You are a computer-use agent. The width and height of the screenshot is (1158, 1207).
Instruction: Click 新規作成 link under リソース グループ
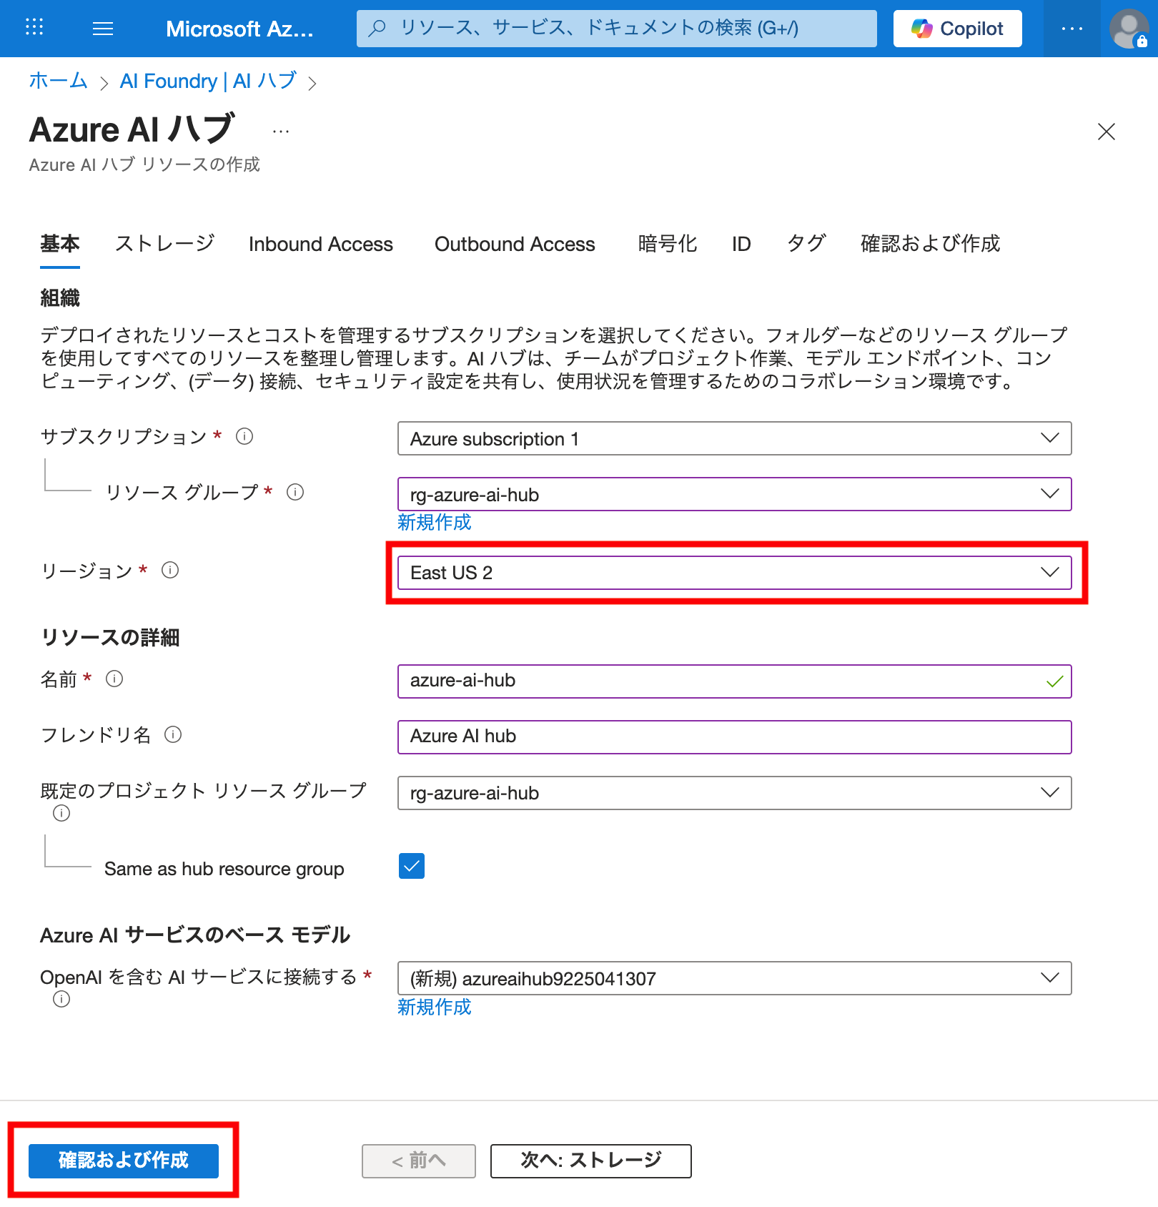pyautogui.click(x=435, y=523)
